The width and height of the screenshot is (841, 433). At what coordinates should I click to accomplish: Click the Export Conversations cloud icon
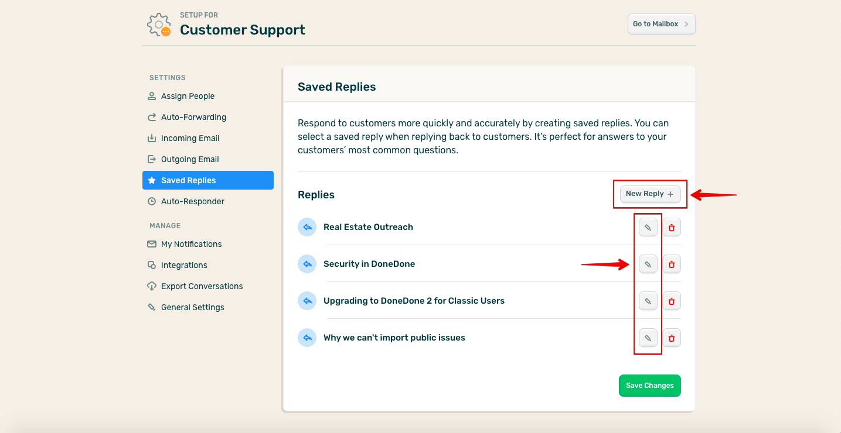[x=152, y=286]
